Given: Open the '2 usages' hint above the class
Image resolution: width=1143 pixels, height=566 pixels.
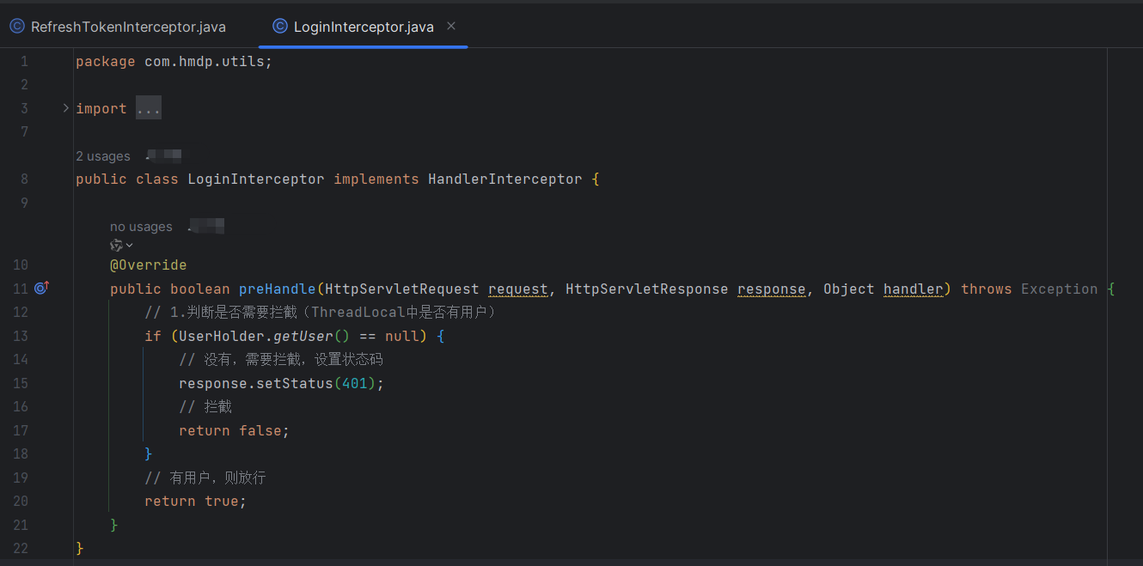Looking at the screenshot, I should point(103,156).
